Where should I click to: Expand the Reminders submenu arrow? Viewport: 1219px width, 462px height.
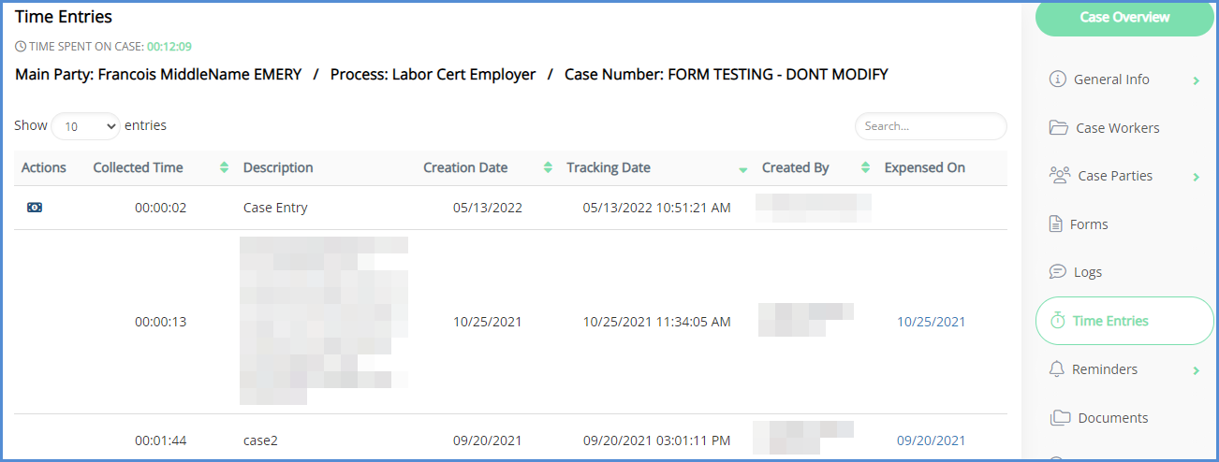click(x=1196, y=370)
